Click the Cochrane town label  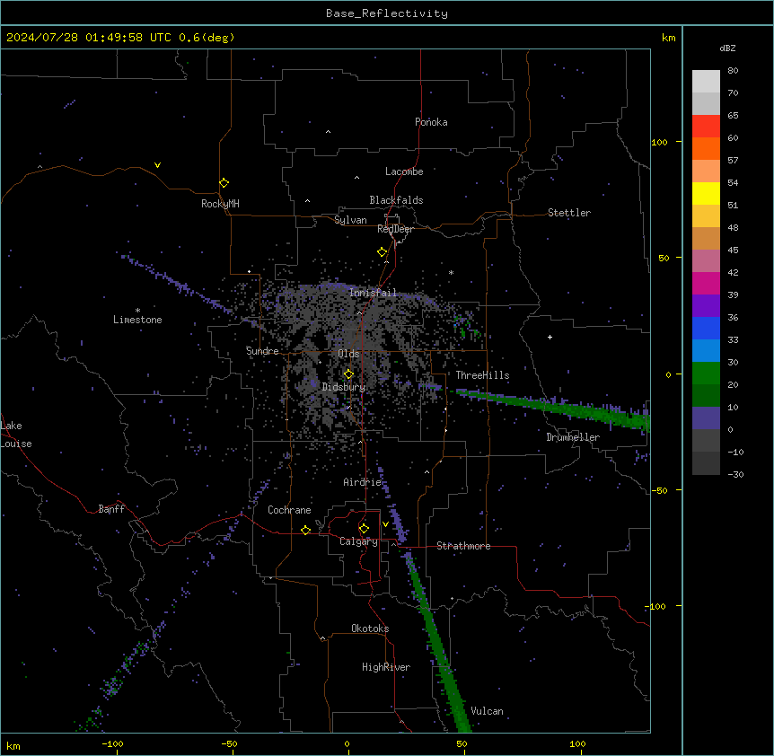pyautogui.click(x=289, y=510)
